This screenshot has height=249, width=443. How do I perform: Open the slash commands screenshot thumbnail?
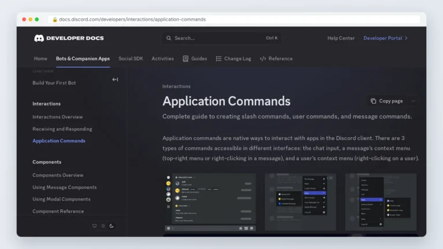click(211, 202)
